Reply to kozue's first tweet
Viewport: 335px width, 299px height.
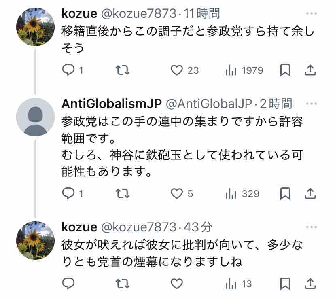coord(72,70)
